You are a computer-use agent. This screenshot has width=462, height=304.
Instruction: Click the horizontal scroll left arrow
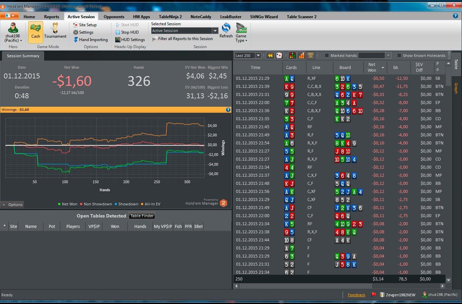(236, 286)
